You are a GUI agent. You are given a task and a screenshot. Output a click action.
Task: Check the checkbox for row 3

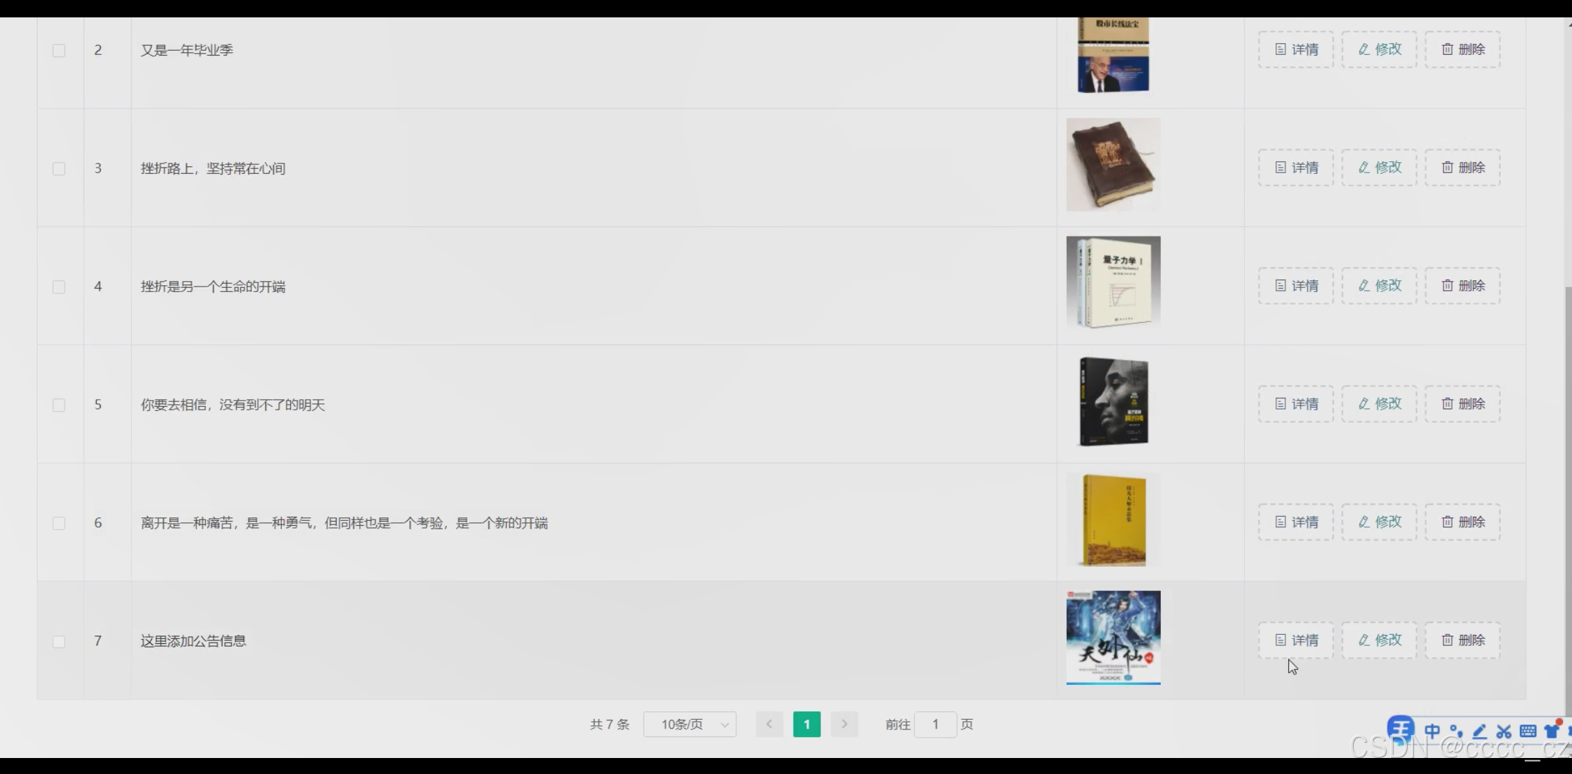(59, 169)
